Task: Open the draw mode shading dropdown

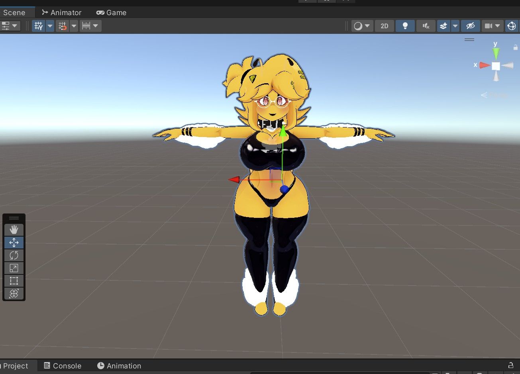Action: pyautogui.click(x=362, y=26)
